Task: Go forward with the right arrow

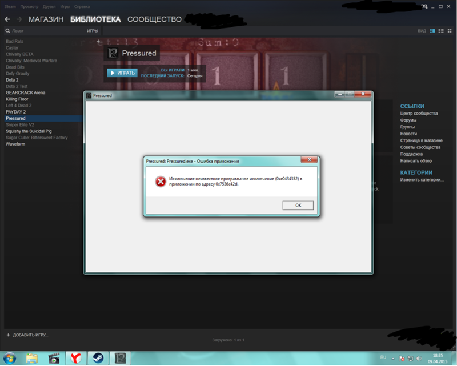Action: 19,19
